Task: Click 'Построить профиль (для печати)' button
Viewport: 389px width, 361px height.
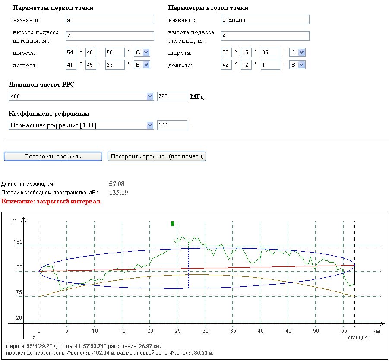Action: 157,156
